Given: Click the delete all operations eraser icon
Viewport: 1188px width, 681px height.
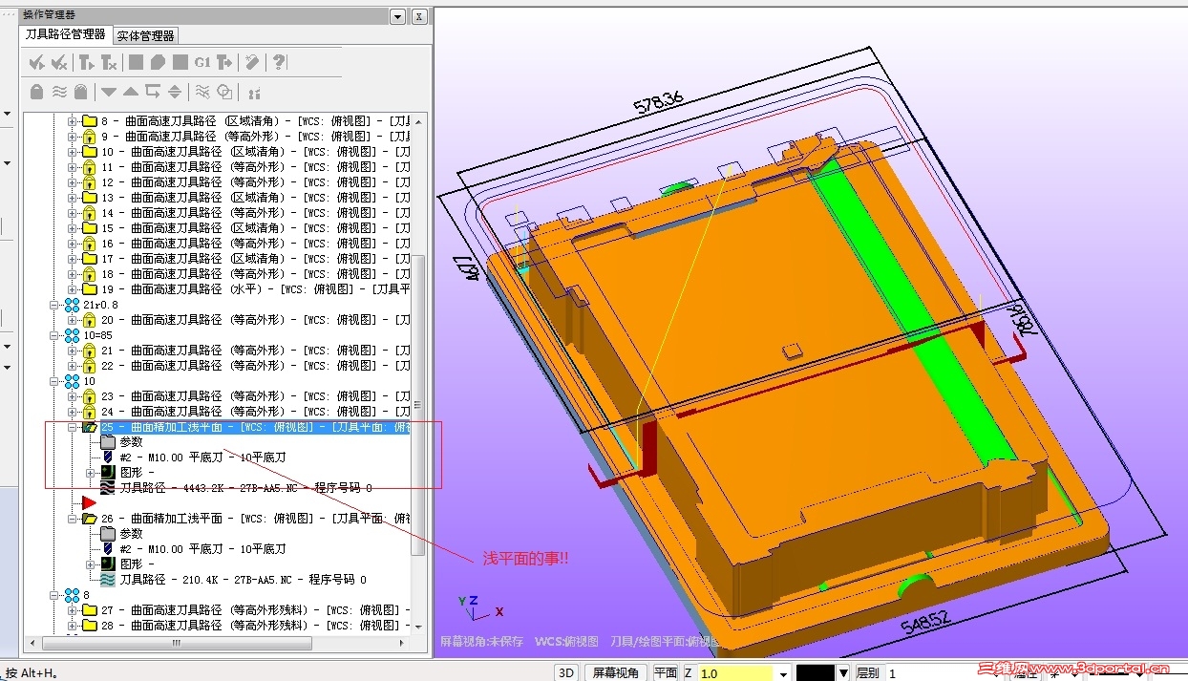Looking at the screenshot, I should (252, 63).
